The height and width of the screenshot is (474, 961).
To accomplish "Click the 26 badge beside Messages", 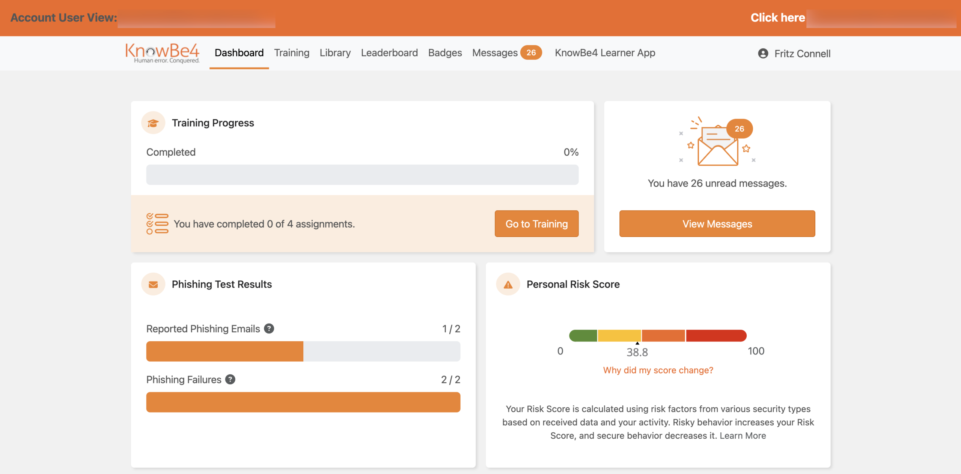I will [531, 52].
